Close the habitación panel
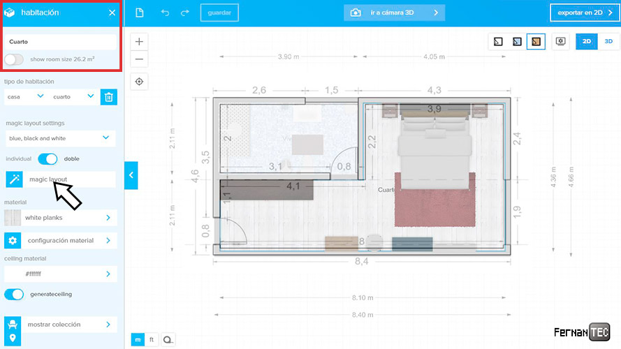The height and width of the screenshot is (349, 621). tap(112, 13)
